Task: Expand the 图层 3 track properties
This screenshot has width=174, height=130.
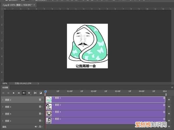Action: 3,107
